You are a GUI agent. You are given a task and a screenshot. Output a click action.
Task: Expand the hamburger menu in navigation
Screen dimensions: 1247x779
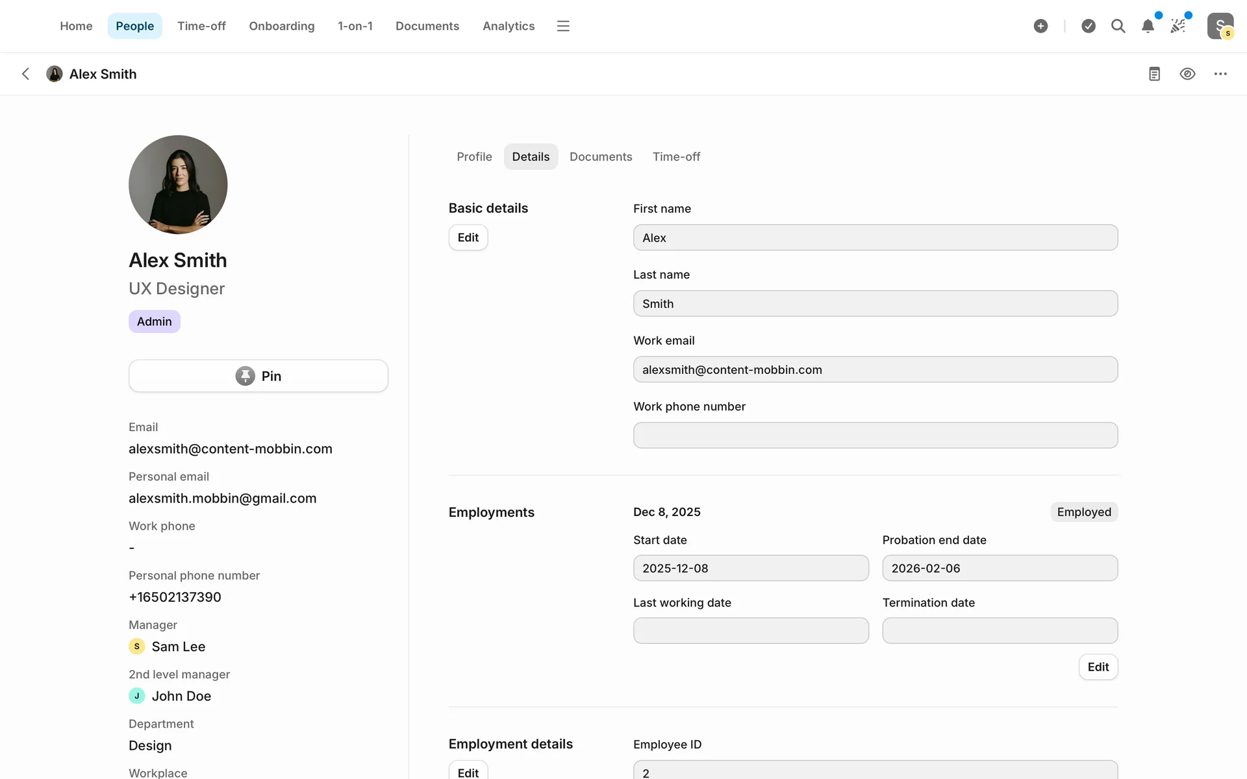(x=563, y=26)
